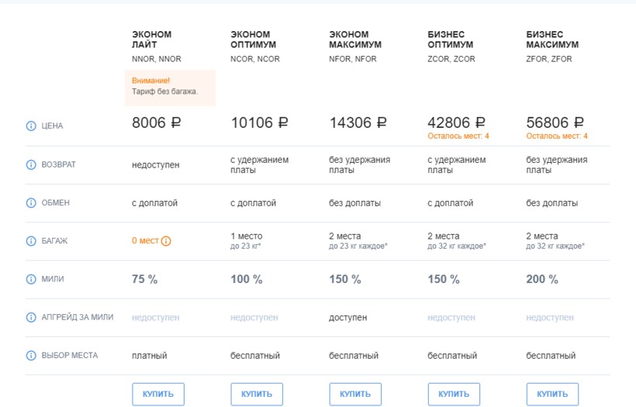Click the Бизнес Максимум fare heading
This screenshot has width=636, height=407.
click(x=552, y=40)
